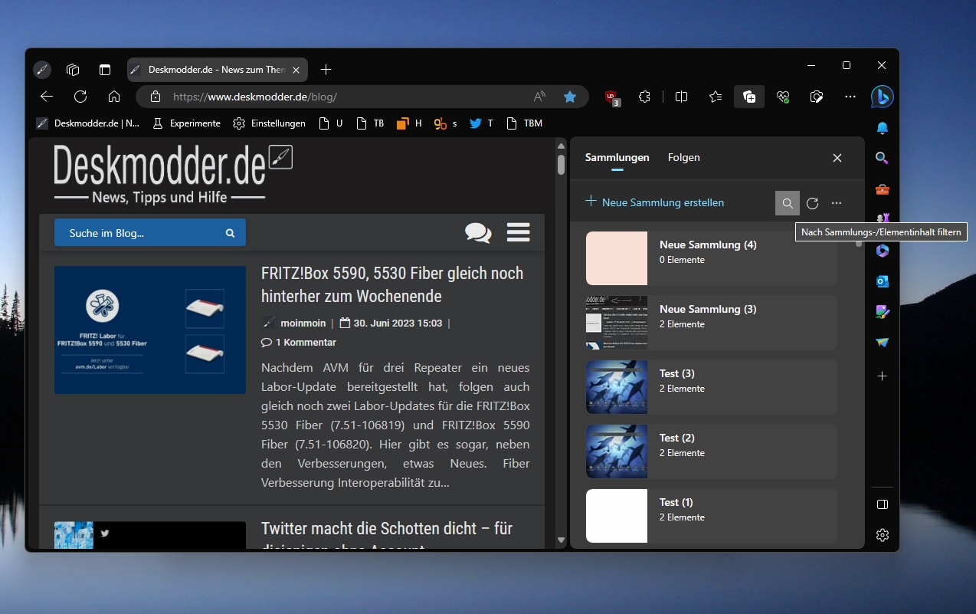
Task: Click the refresh collections icon
Action: 813,203
